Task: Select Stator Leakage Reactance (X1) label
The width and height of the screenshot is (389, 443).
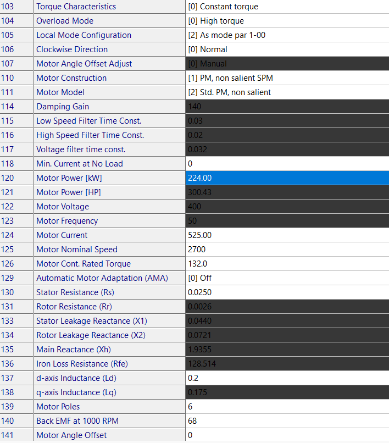Action: tap(92, 321)
